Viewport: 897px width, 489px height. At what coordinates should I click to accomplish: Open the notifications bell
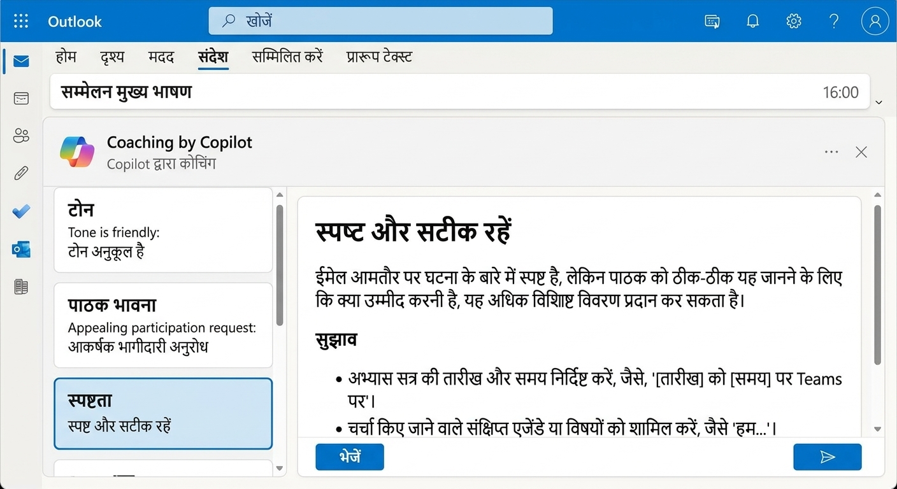pyautogui.click(x=753, y=21)
